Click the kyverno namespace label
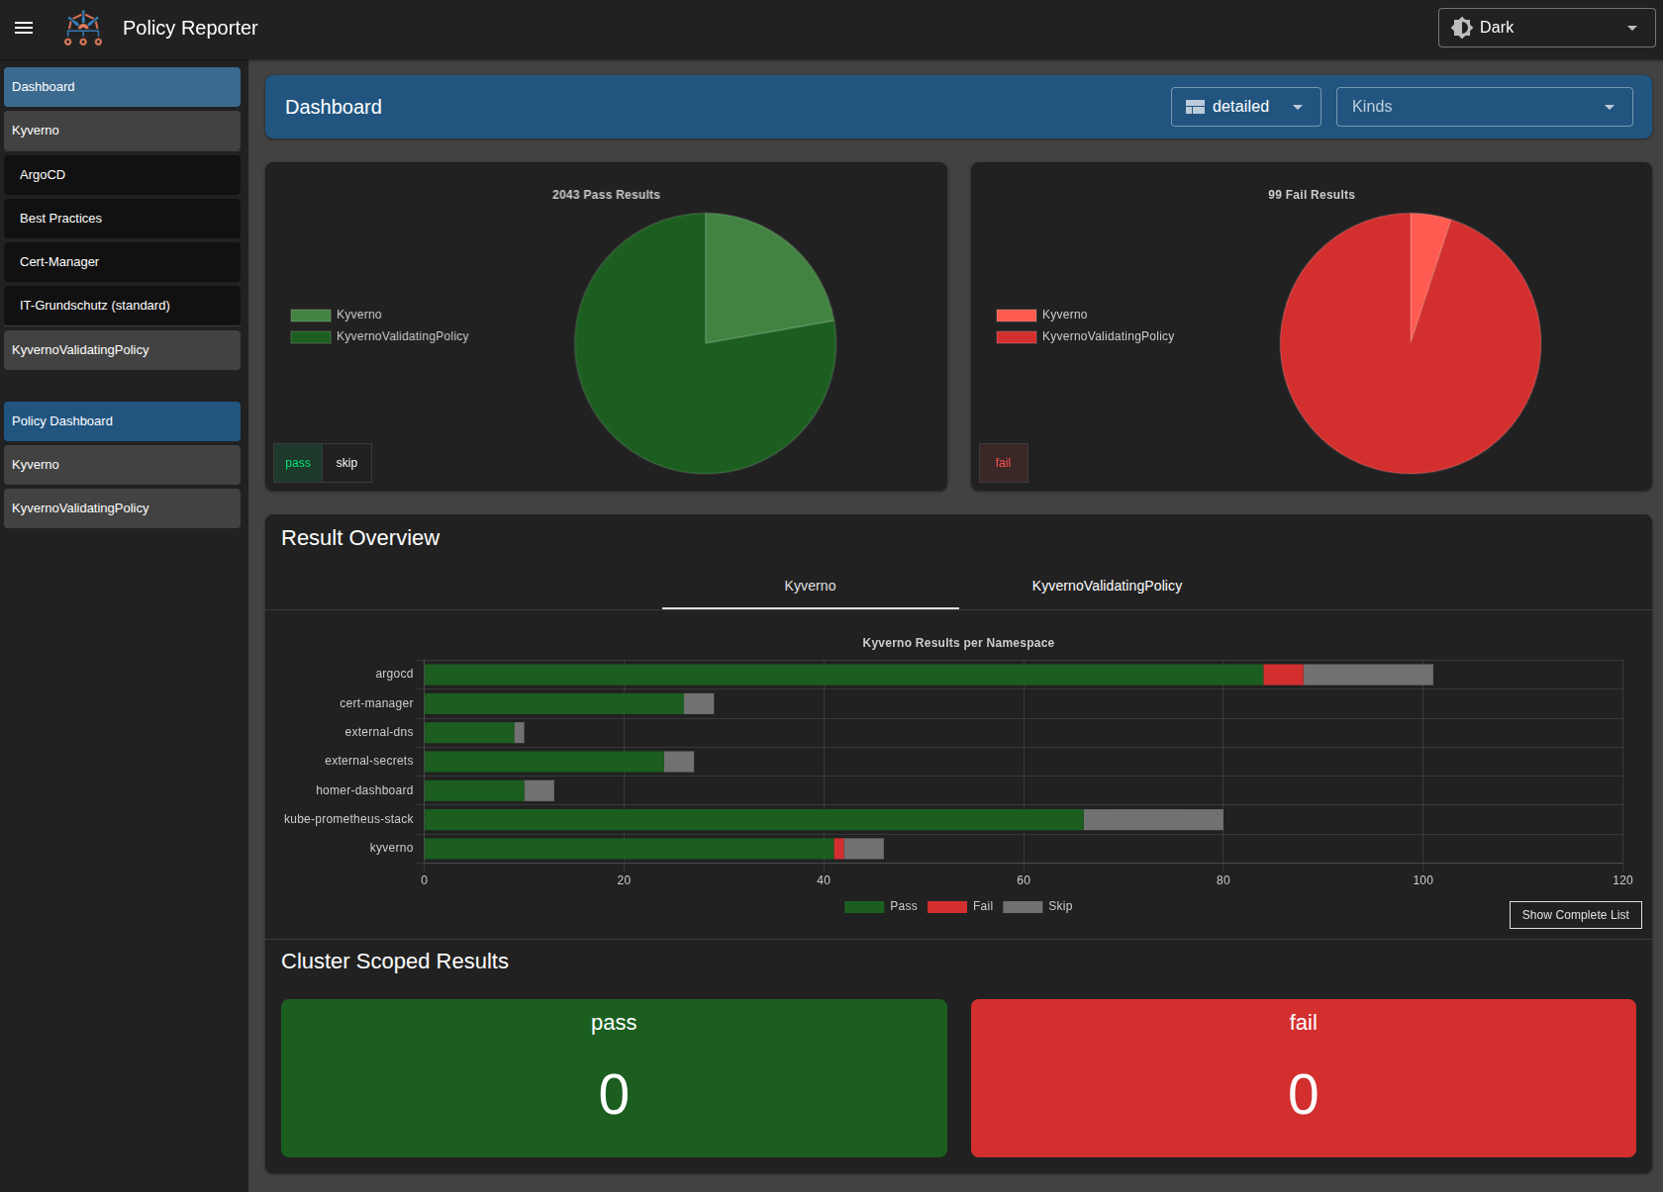Viewport: 1663px width, 1192px height. [x=391, y=848]
